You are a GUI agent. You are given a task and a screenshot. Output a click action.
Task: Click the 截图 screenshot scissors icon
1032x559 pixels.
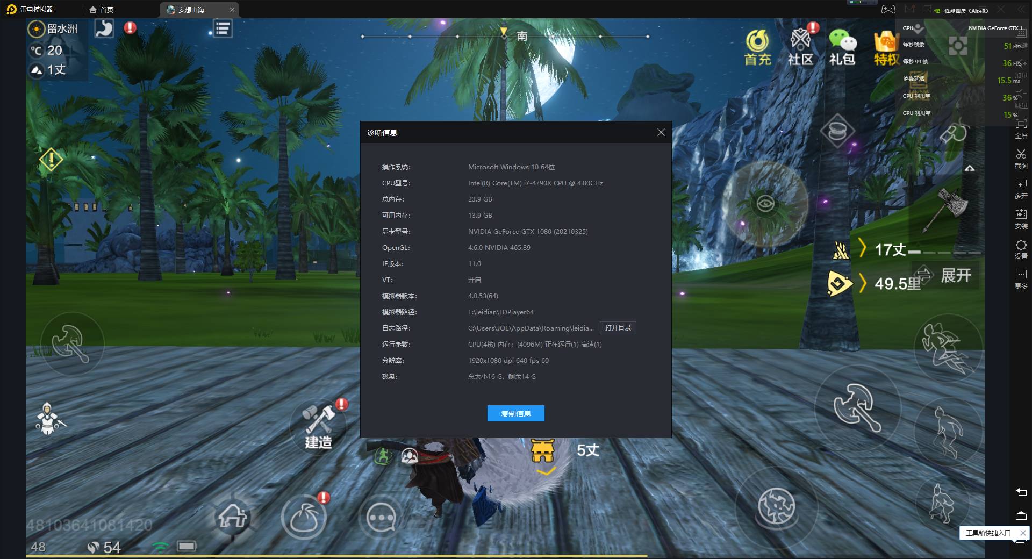[x=1021, y=158]
